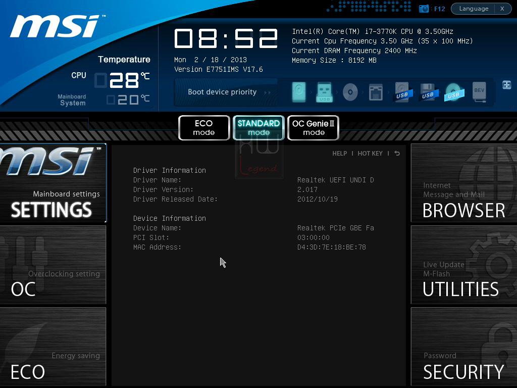Open the BROWSER tile
517x388 pixels.
tap(464, 183)
